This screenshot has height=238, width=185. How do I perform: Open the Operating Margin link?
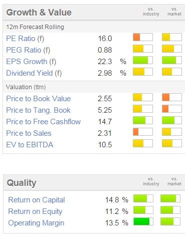(36, 223)
